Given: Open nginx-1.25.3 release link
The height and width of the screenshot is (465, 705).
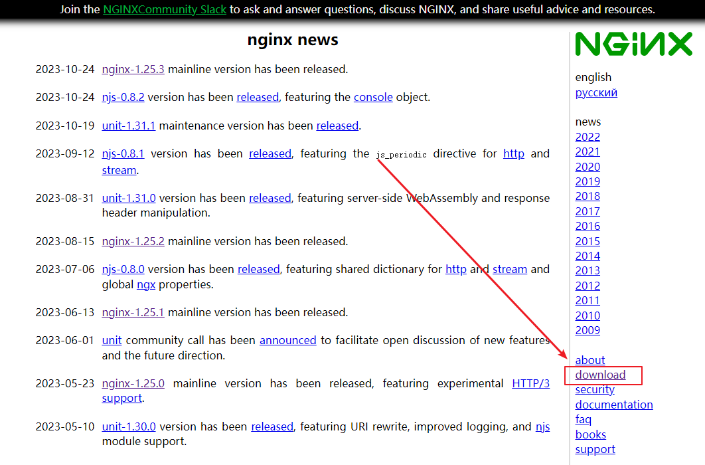Looking at the screenshot, I should [133, 69].
